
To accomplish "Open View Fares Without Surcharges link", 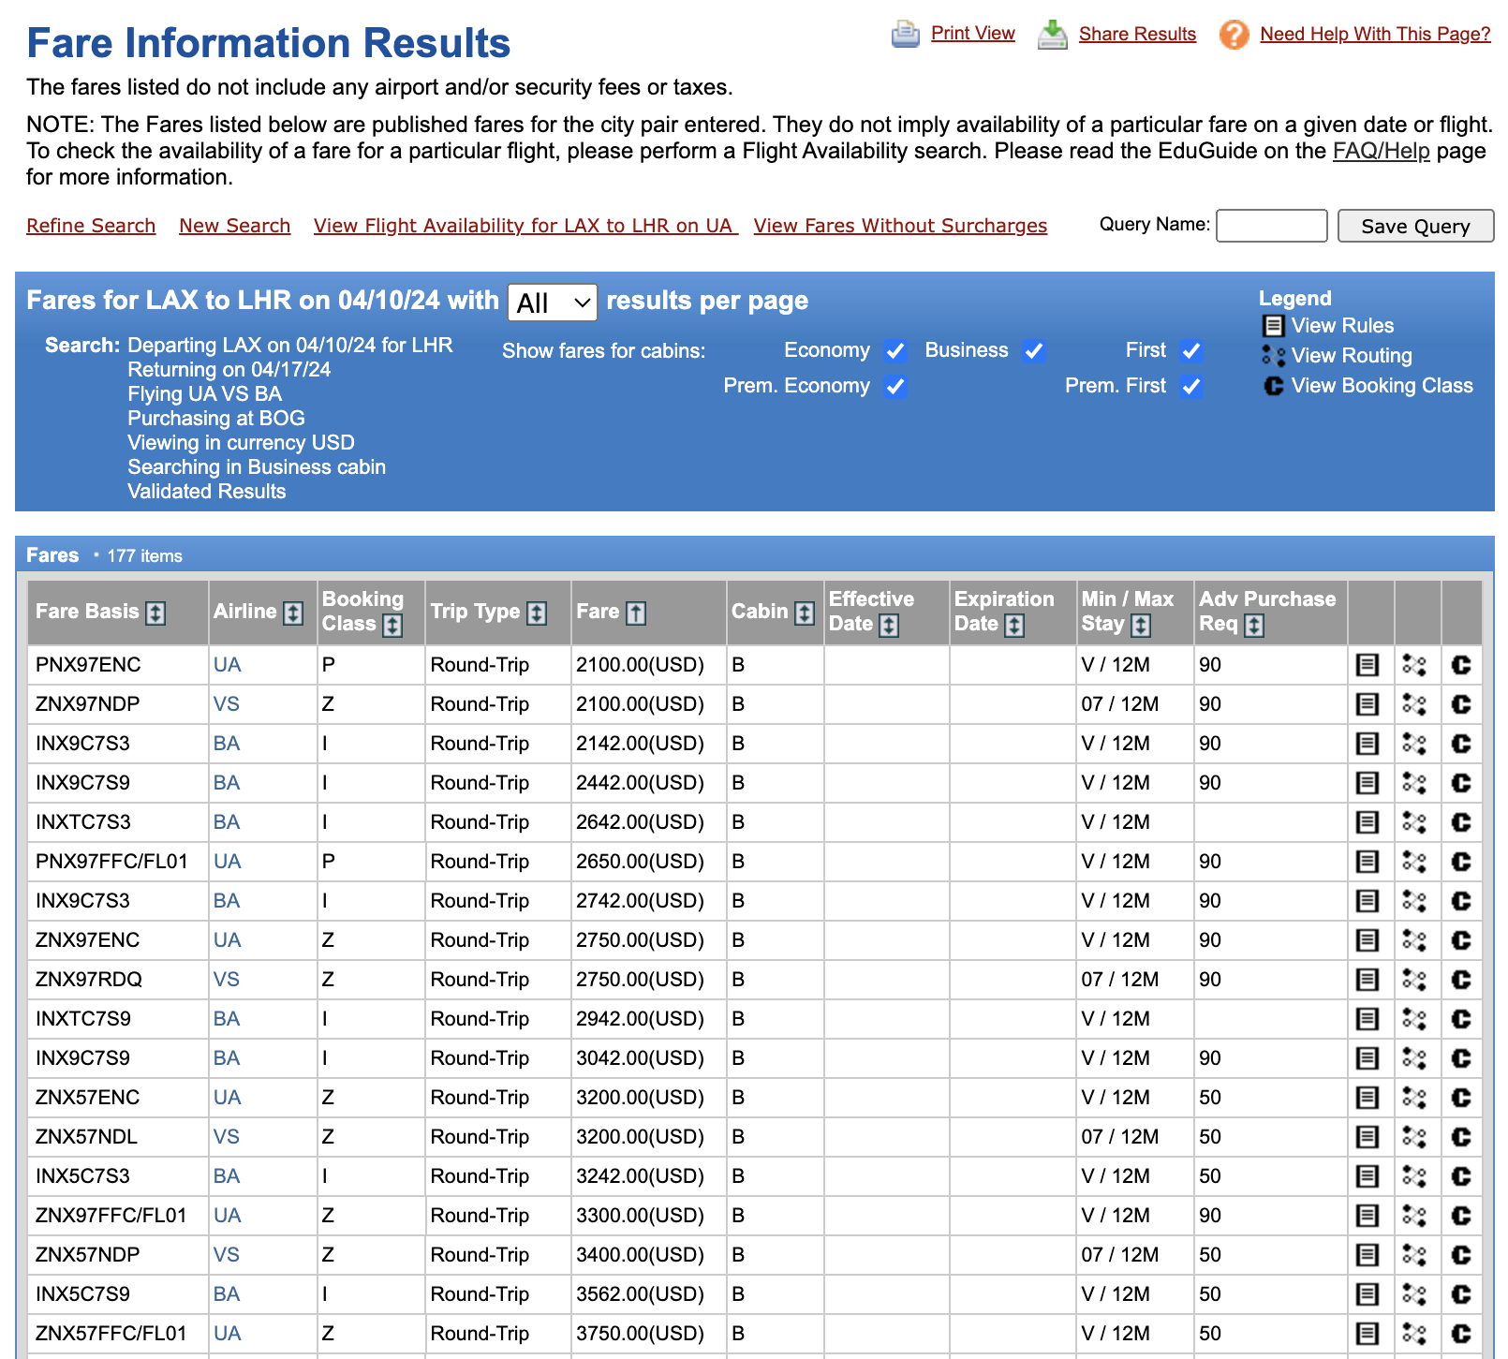I will (900, 226).
